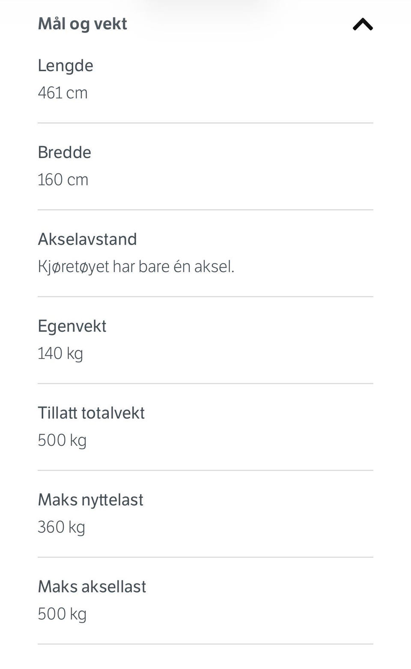Select the Bredde label
The width and height of the screenshot is (411, 669).
pyautogui.click(x=64, y=152)
